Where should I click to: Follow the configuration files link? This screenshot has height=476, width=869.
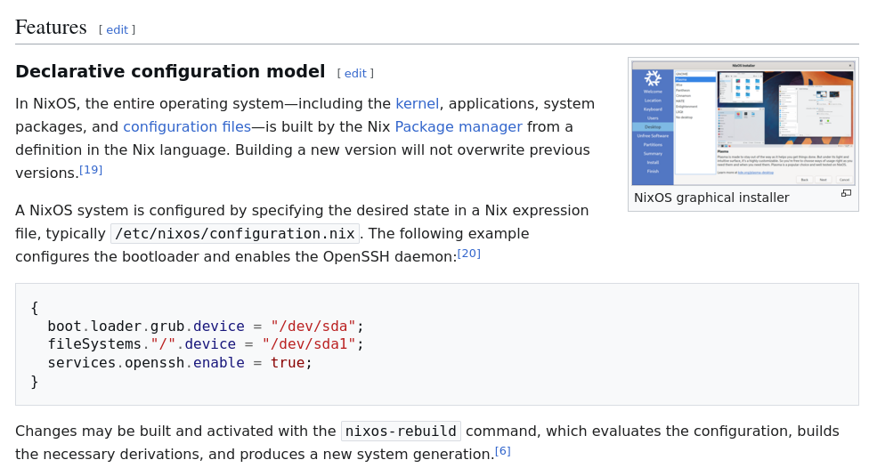187,126
